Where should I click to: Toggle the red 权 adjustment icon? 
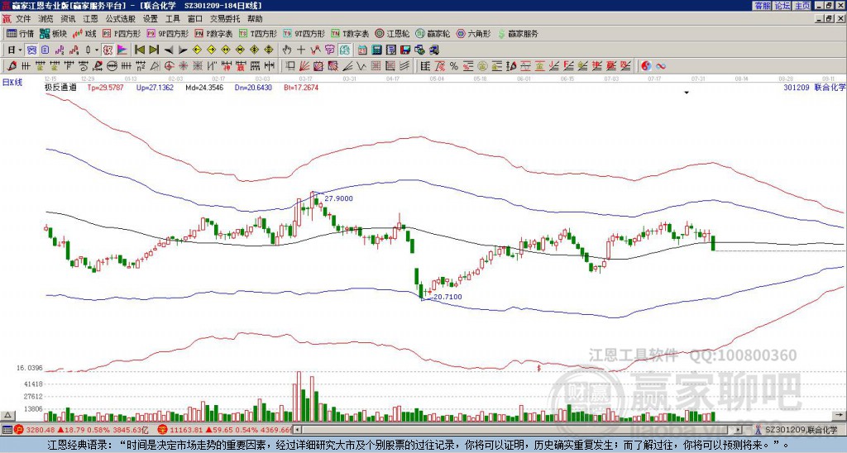(108, 50)
